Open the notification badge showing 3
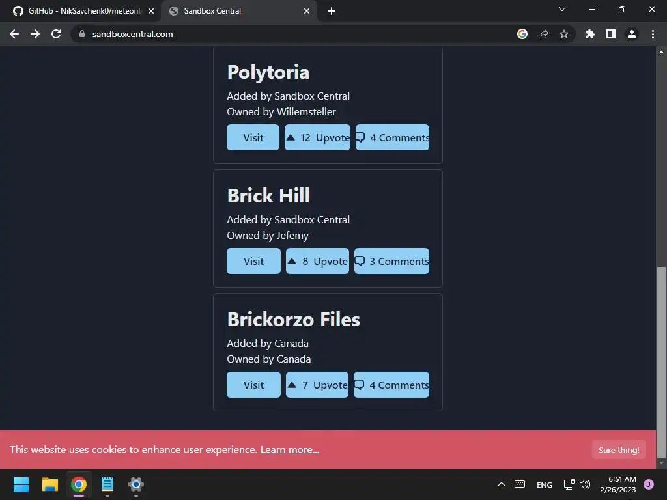This screenshot has width=667, height=500. click(649, 484)
